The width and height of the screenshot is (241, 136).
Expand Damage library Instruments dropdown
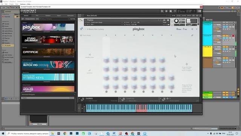tap(48, 57)
